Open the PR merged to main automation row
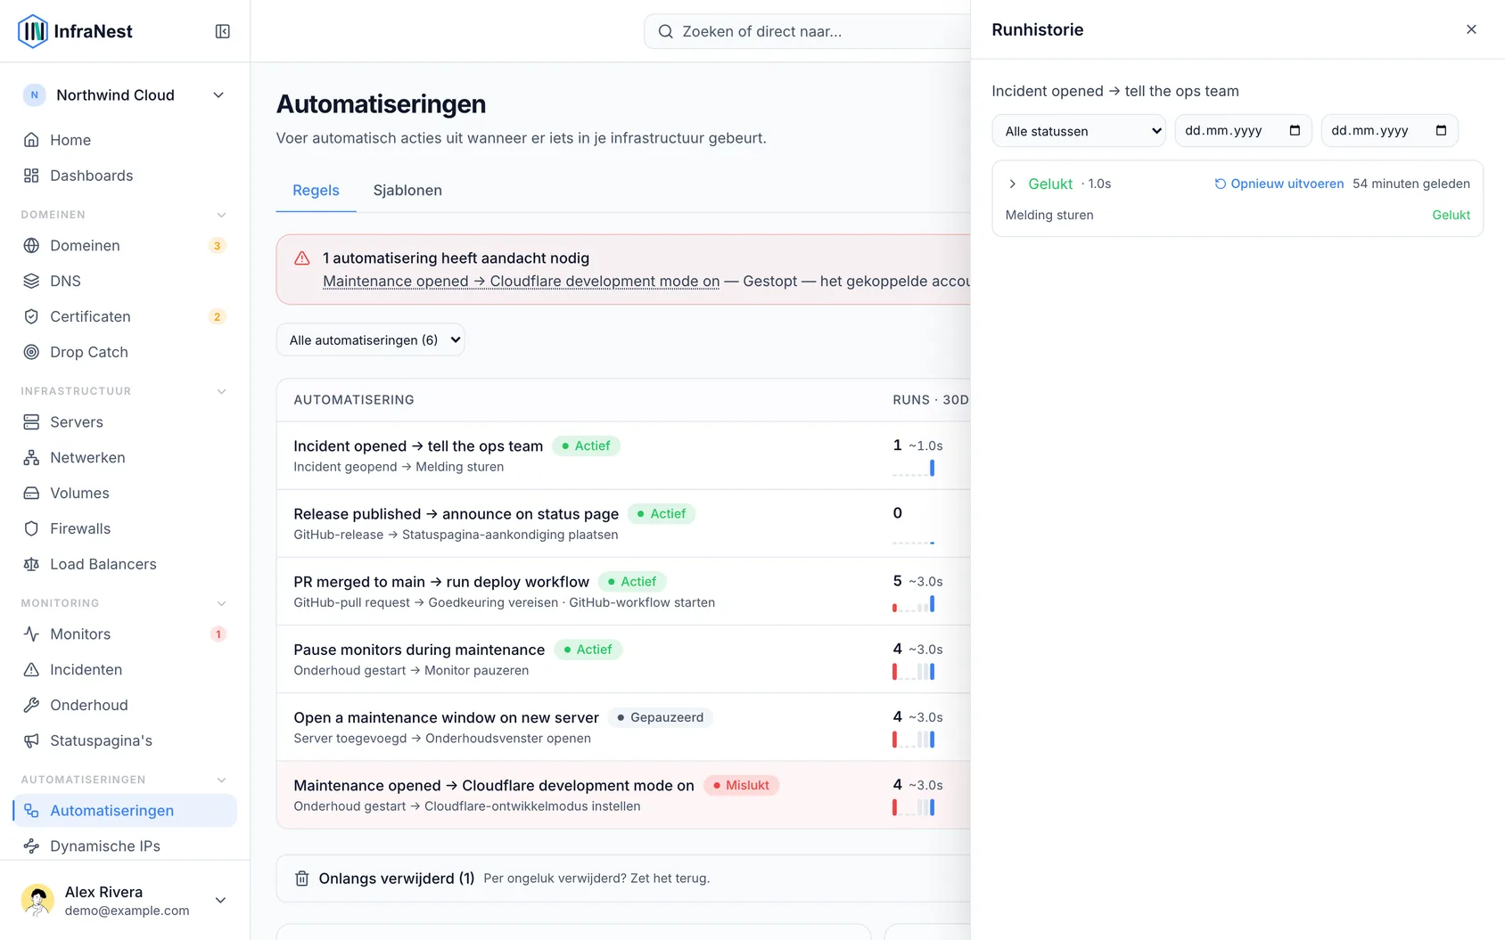 click(624, 592)
